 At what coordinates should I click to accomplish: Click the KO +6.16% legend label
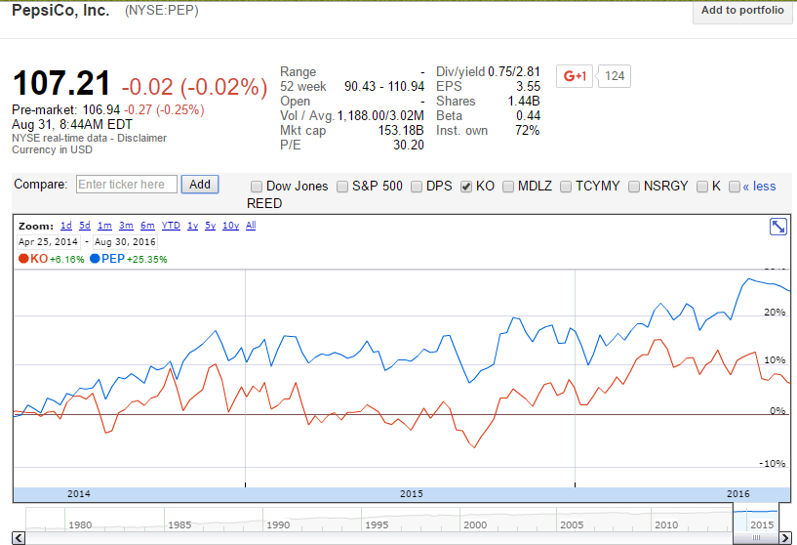(57, 259)
